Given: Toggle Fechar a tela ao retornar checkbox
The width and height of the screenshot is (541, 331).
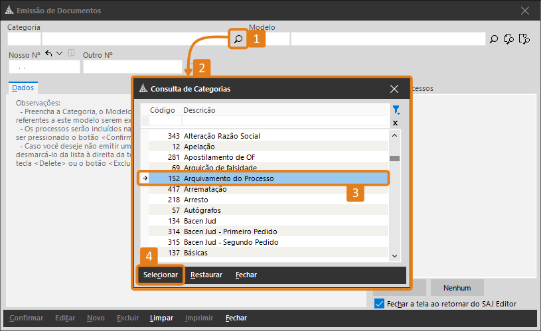Looking at the screenshot, I should coord(379,304).
